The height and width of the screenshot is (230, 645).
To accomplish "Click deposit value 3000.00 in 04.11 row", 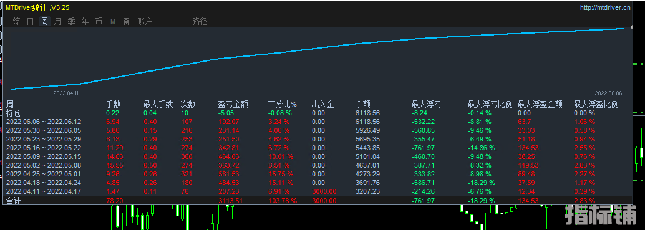I will point(324,191).
